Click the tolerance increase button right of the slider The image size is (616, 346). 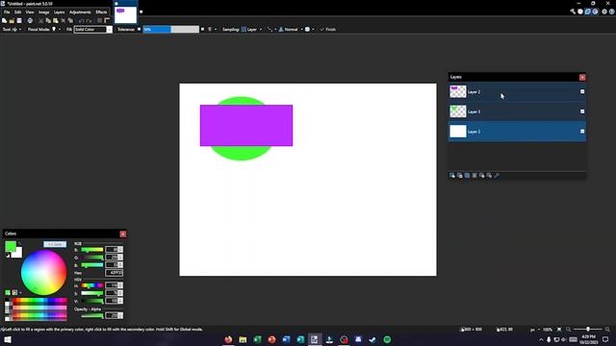coord(202,30)
